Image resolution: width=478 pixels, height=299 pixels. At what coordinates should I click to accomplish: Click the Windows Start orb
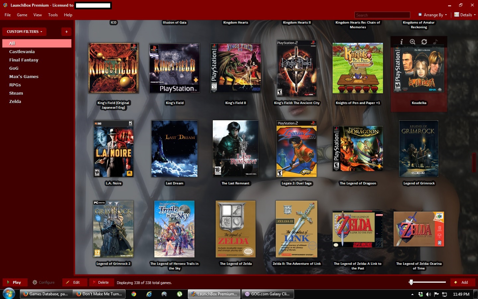[x=9, y=294]
